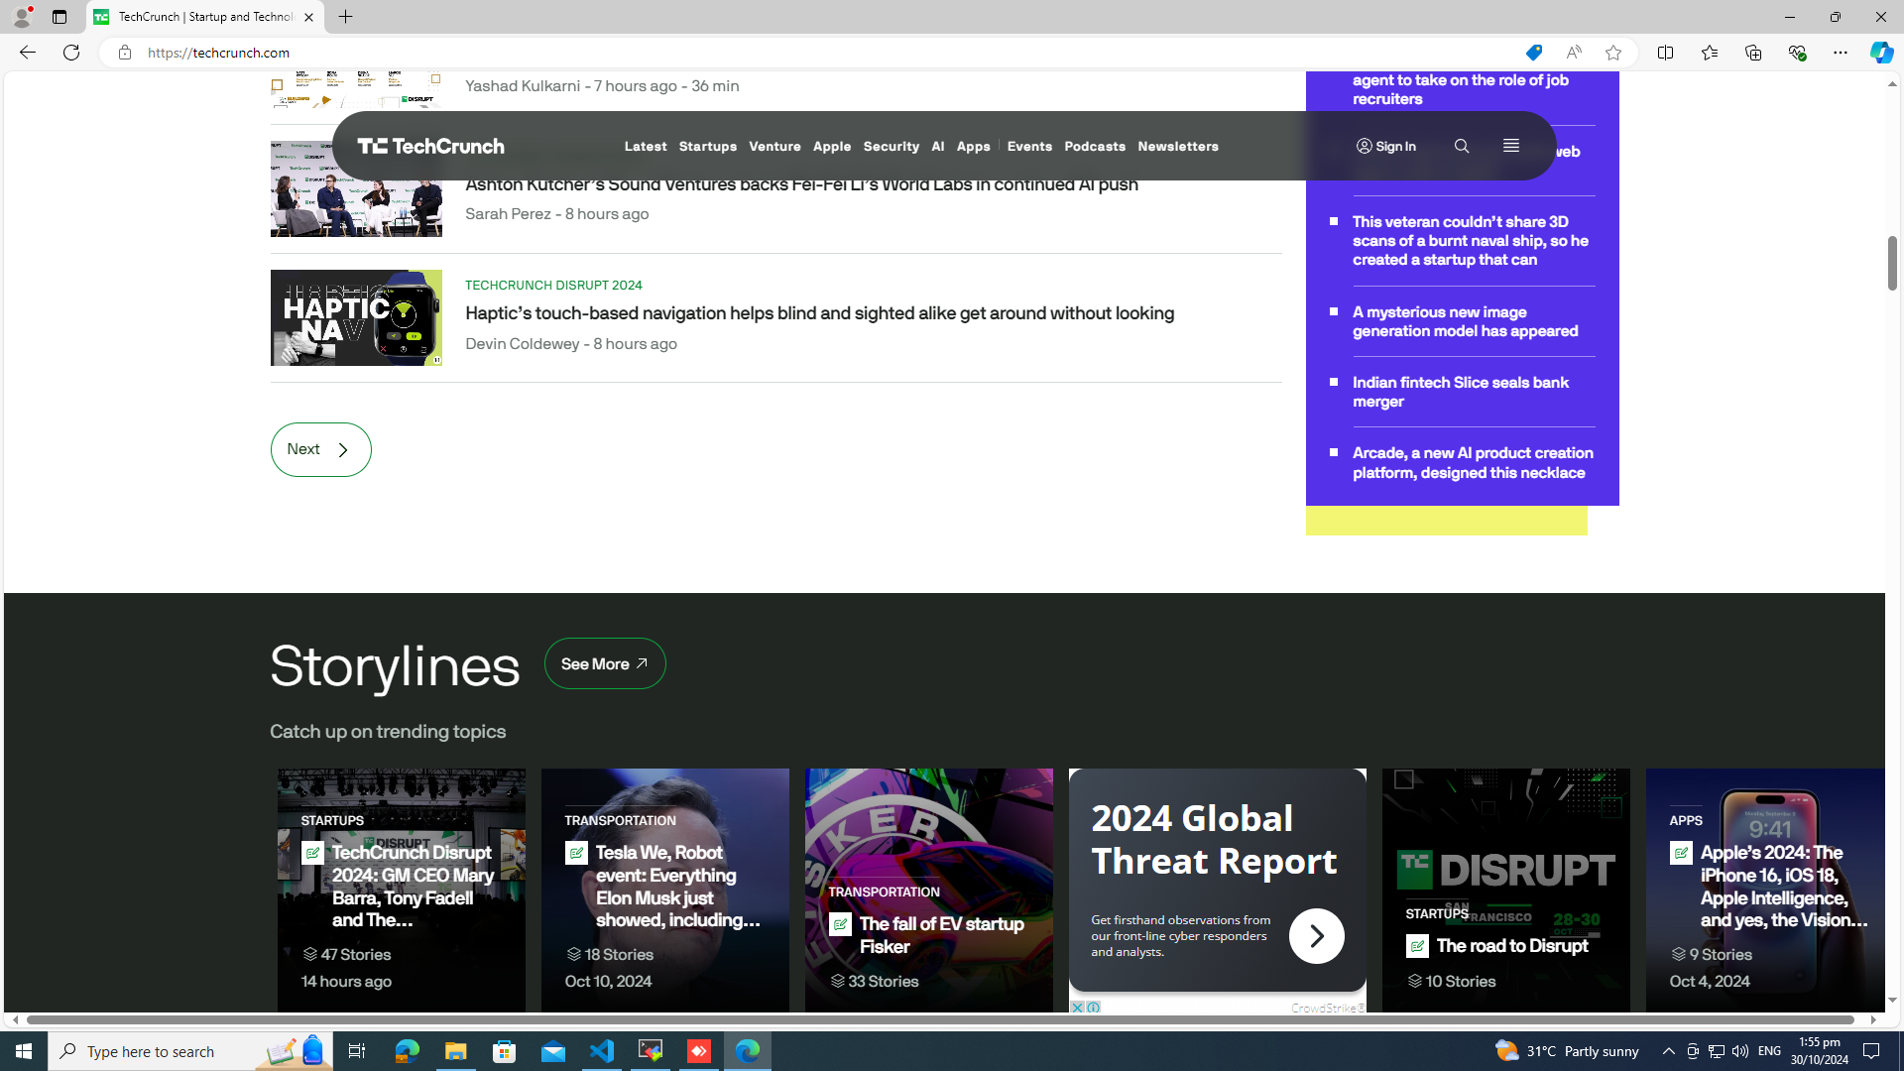1904x1071 pixels.
Task: Open Split screen button
Action: [x=1665, y=53]
